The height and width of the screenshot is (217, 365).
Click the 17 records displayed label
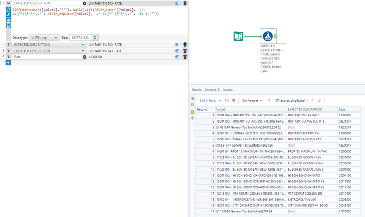pos(290,101)
